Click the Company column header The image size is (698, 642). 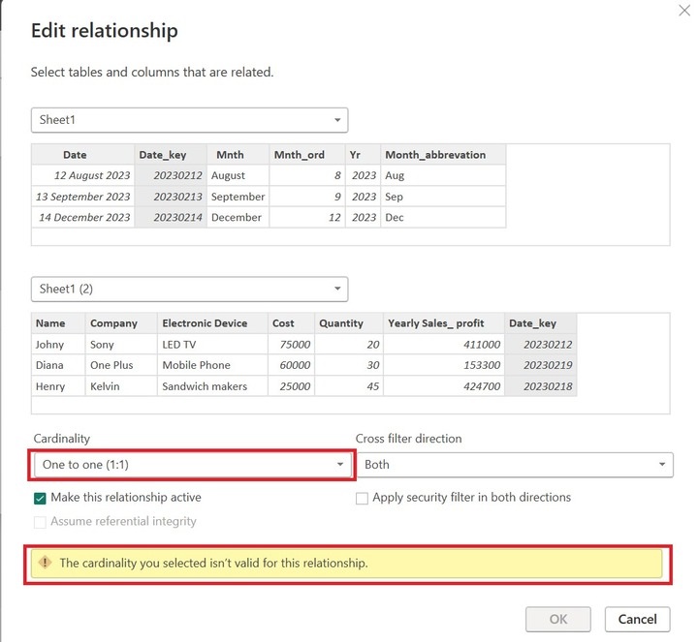tap(113, 323)
